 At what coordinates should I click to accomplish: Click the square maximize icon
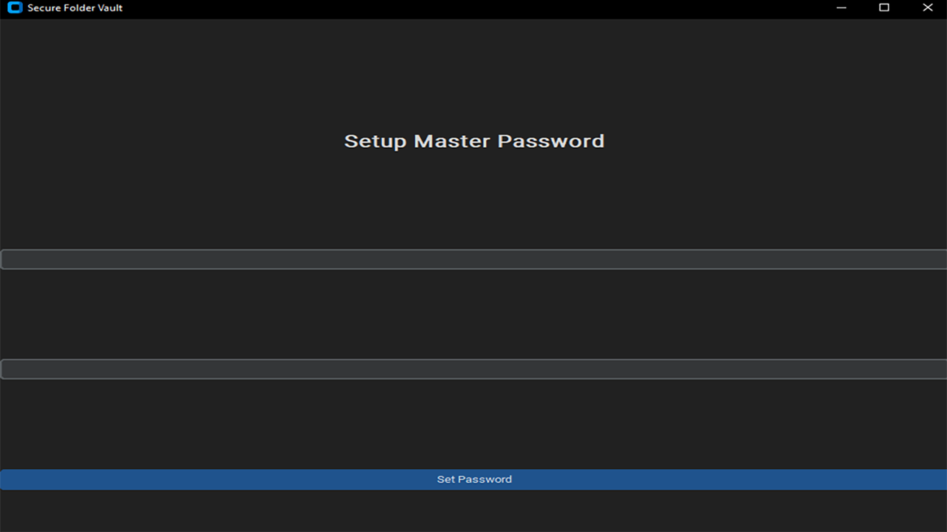click(884, 8)
